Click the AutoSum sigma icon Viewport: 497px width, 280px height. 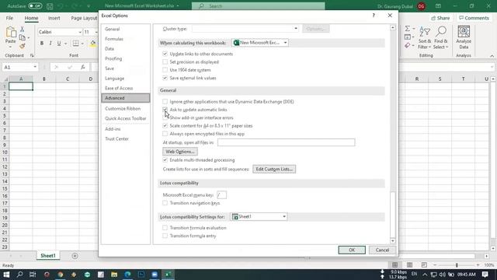[408, 29]
